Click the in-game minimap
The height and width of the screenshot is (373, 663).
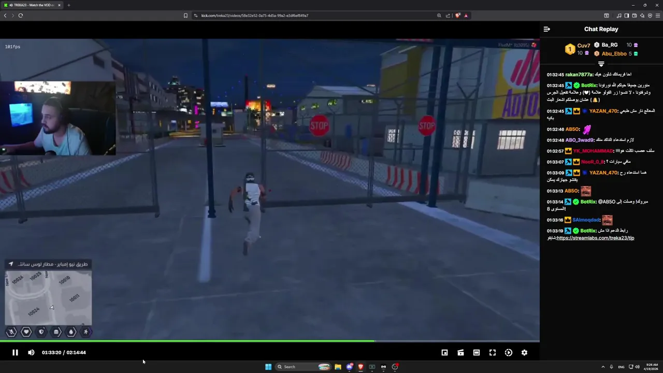click(x=48, y=298)
